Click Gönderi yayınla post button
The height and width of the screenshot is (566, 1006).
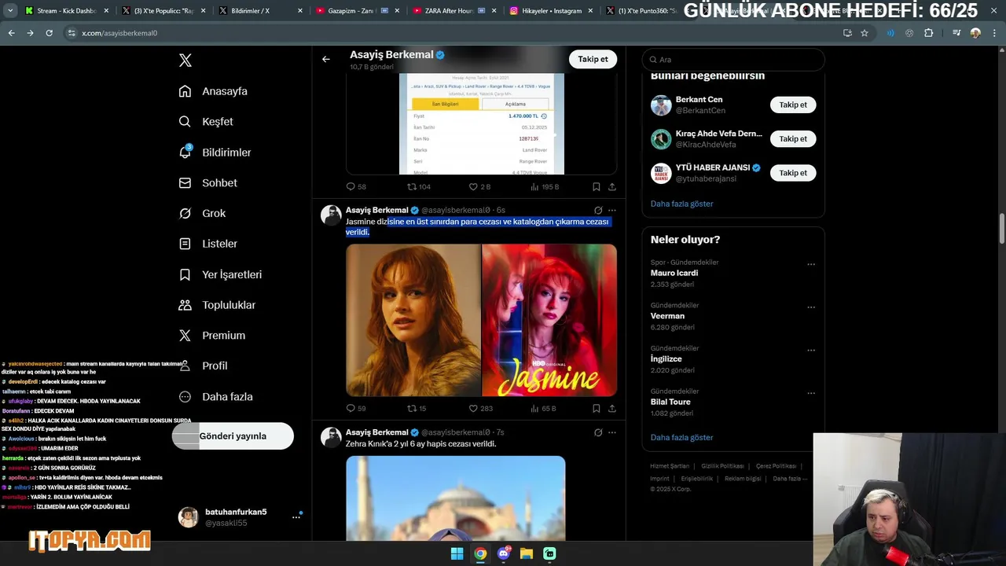[x=233, y=436]
